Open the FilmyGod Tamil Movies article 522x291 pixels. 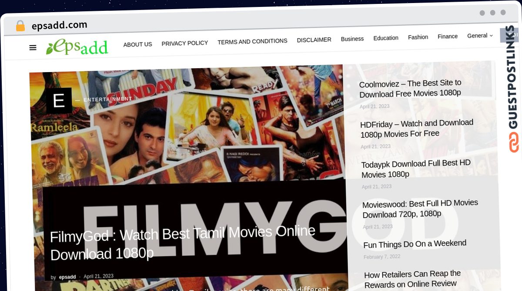click(183, 243)
